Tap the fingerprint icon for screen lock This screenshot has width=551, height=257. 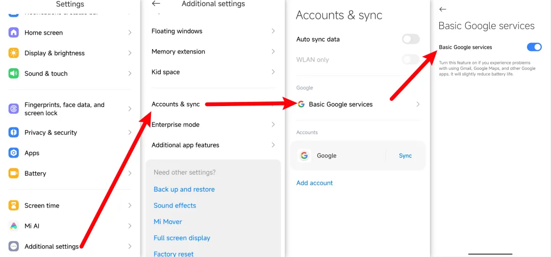tap(14, 109)
